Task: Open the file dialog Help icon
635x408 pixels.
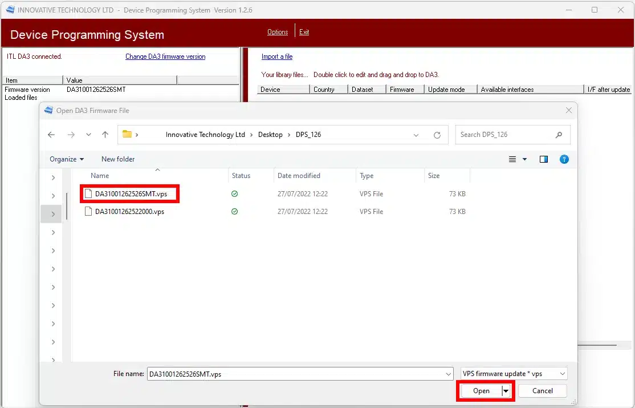Action: tap(564, 159)
